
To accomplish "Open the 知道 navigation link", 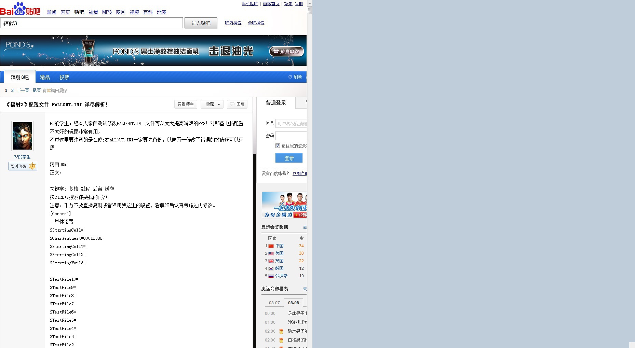I will [x=93, y=12].
